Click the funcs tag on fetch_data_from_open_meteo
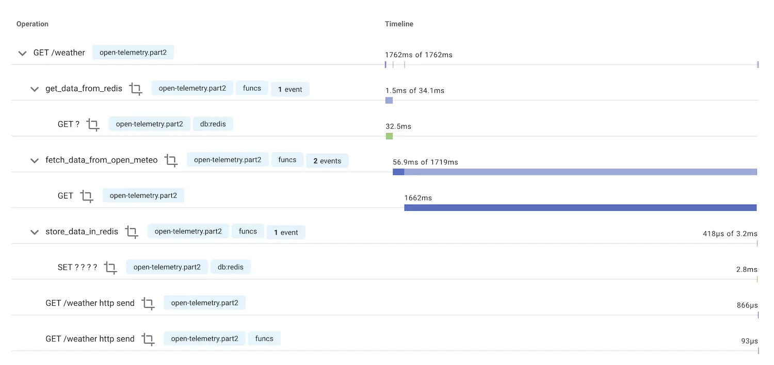This screenshot has height=365, width=774. click(287, 160)
